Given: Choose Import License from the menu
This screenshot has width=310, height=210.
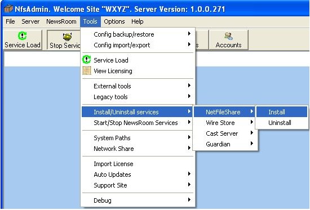Looking at the screenshot, I should pyautogui.click(x=137, y=164).
